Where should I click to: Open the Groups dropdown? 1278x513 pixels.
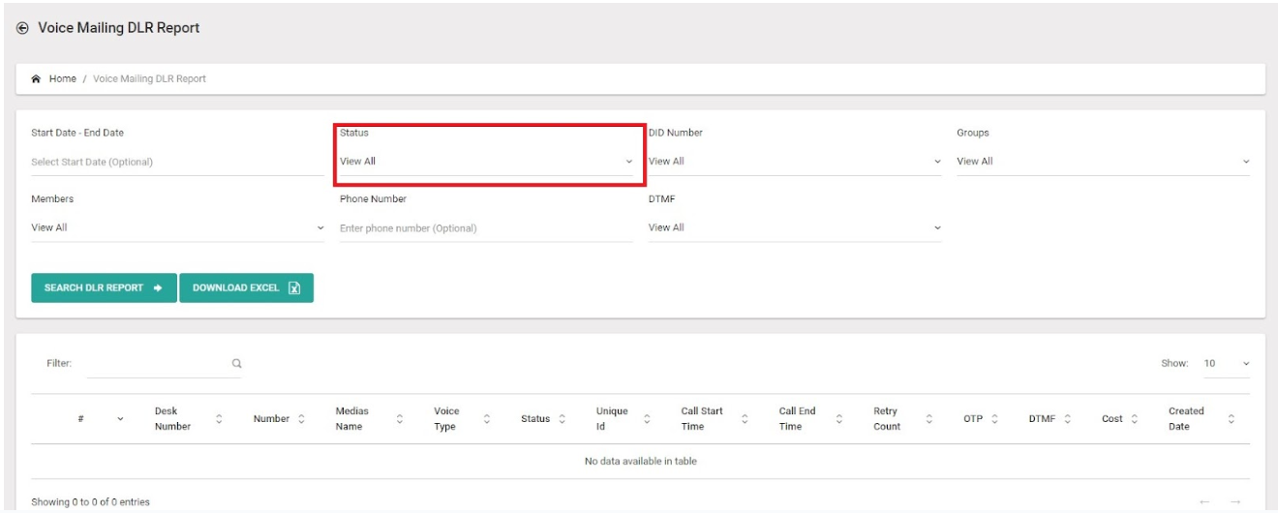tap(1103, 162)
